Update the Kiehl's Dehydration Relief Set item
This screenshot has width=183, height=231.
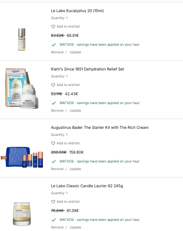pos(75,110)
